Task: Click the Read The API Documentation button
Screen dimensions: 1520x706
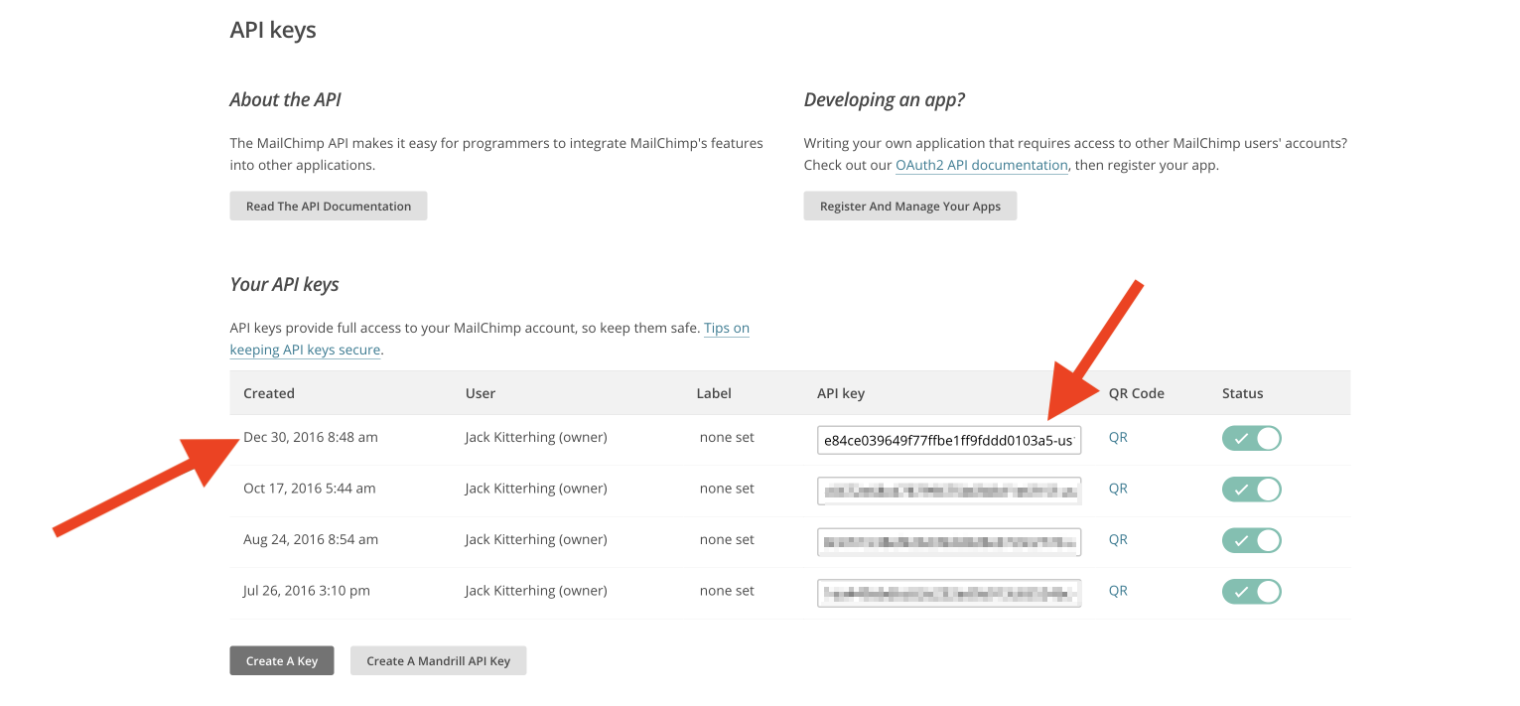Action: (328, 206)
